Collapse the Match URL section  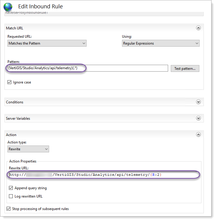click(x=198, y=28)
